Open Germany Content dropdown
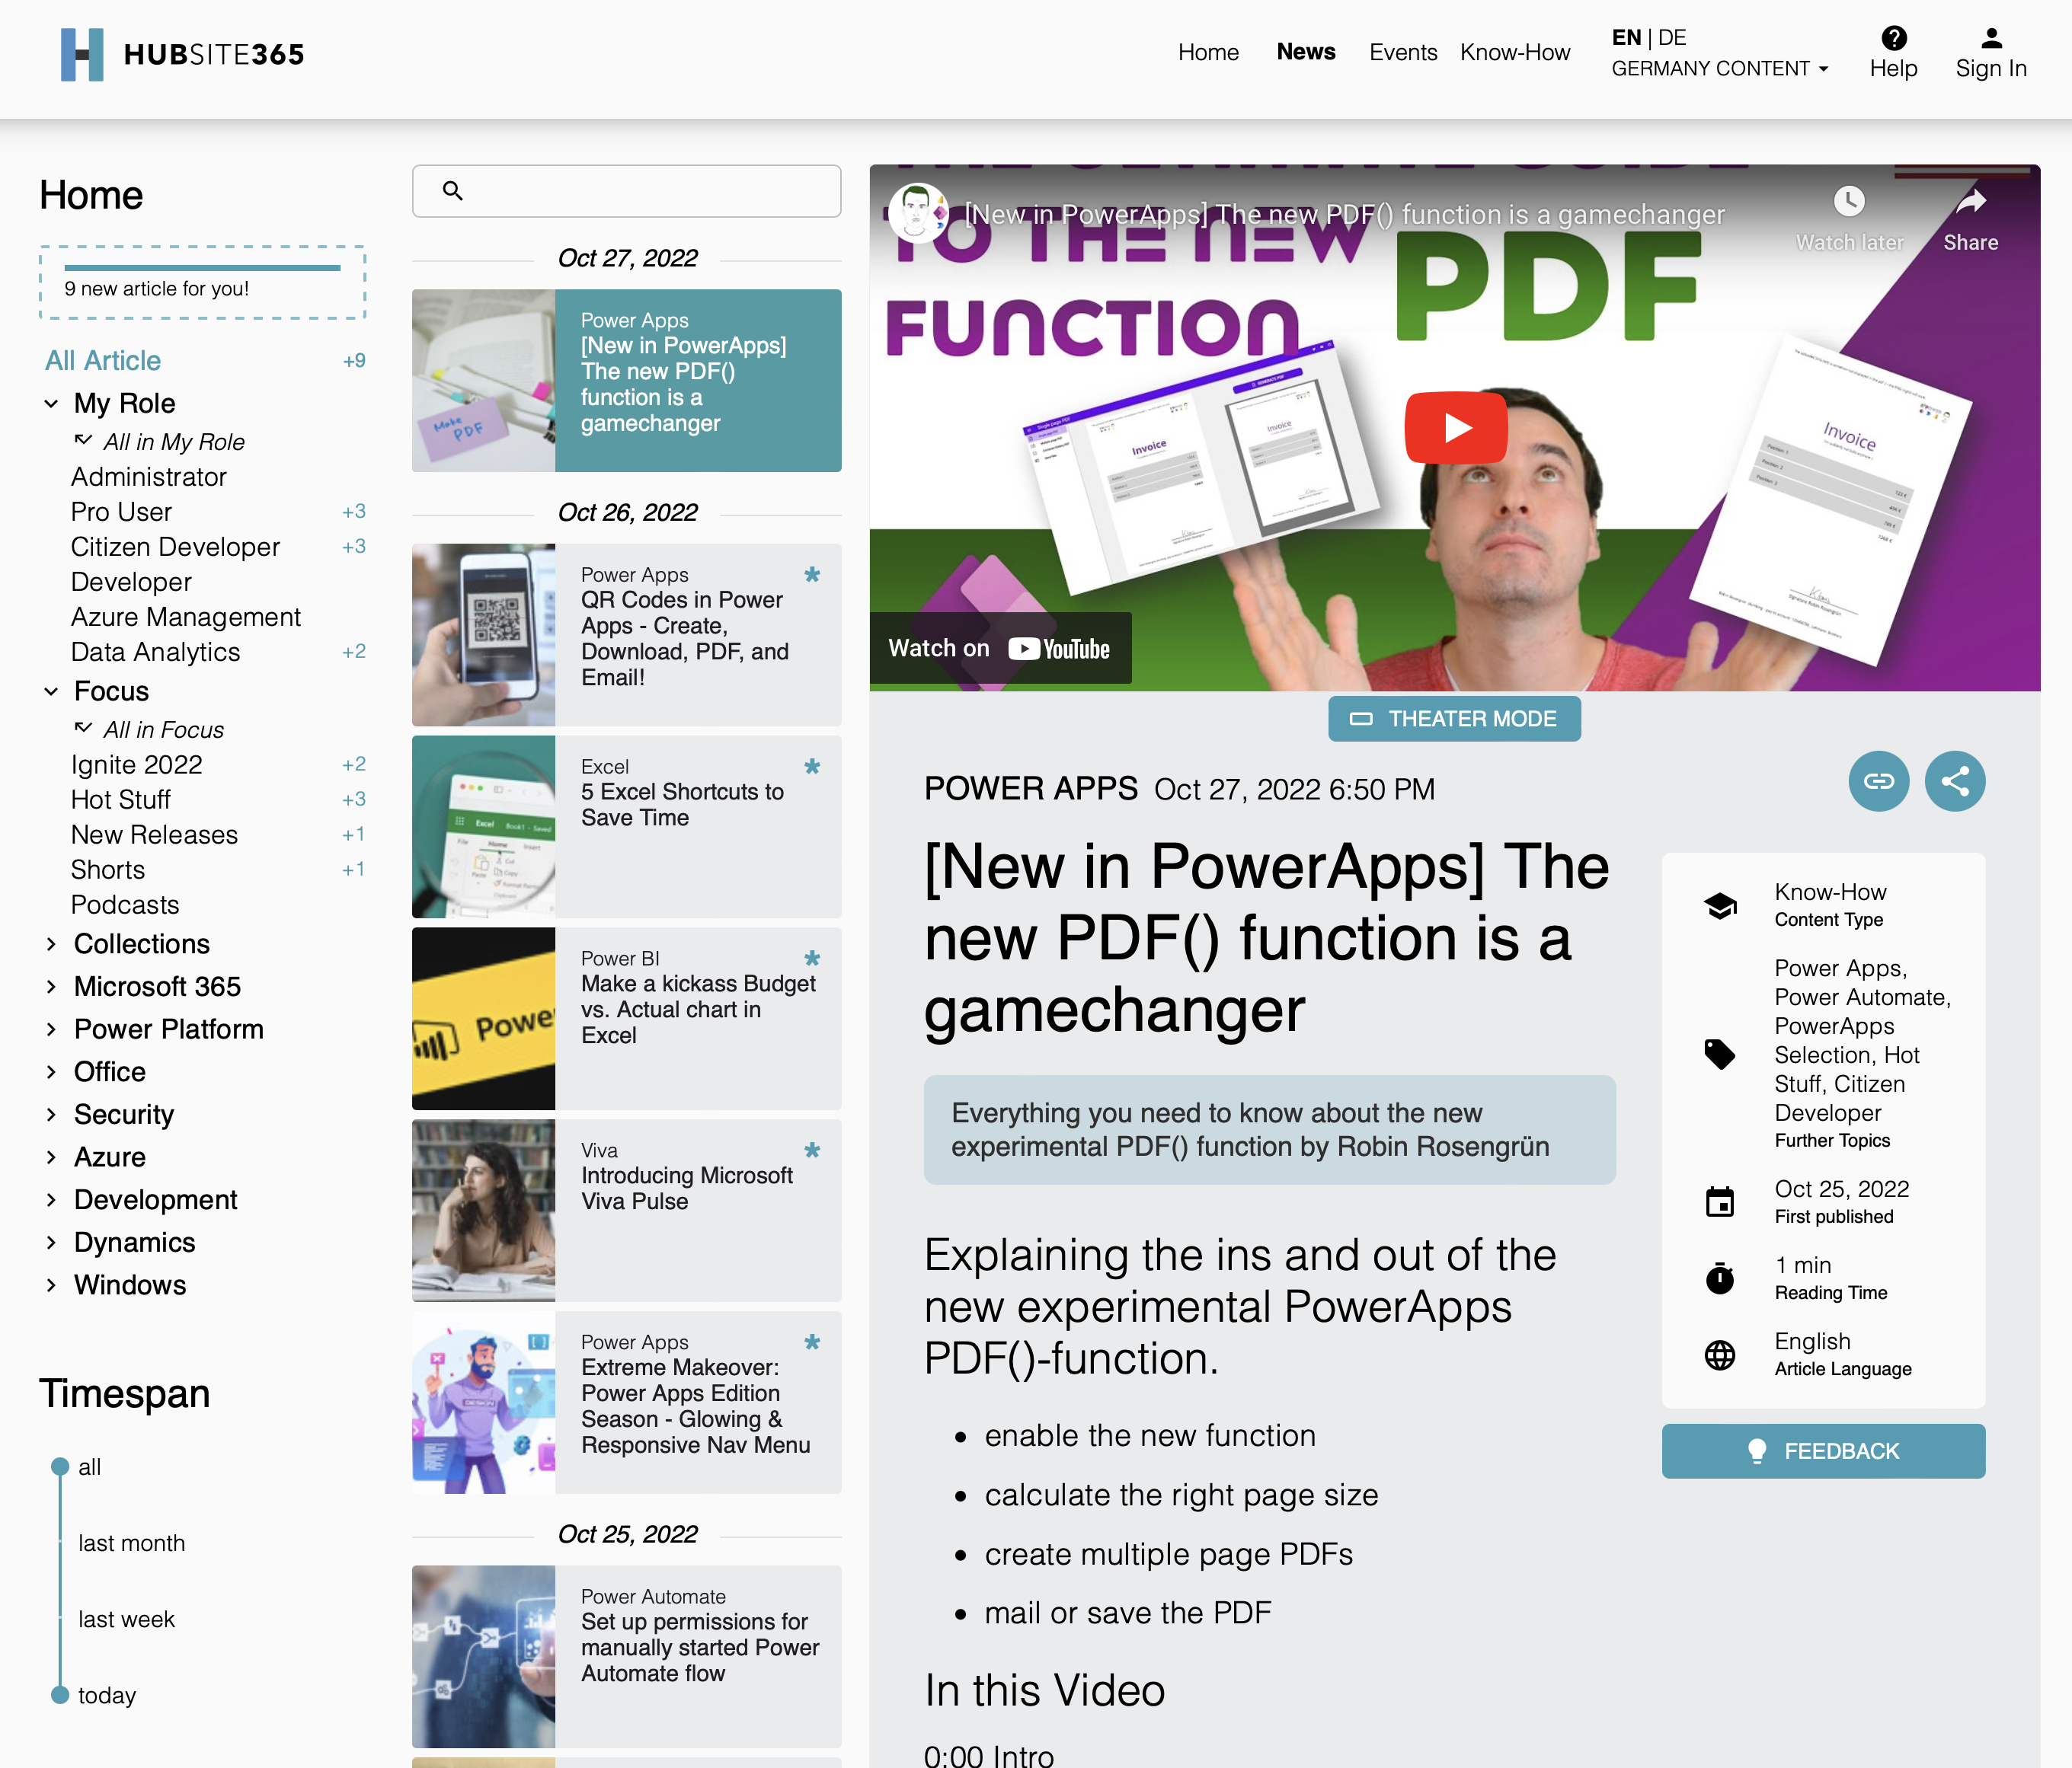Image resolution: width=2072 pixels, height=1768 pixels. pos(1720,69)
